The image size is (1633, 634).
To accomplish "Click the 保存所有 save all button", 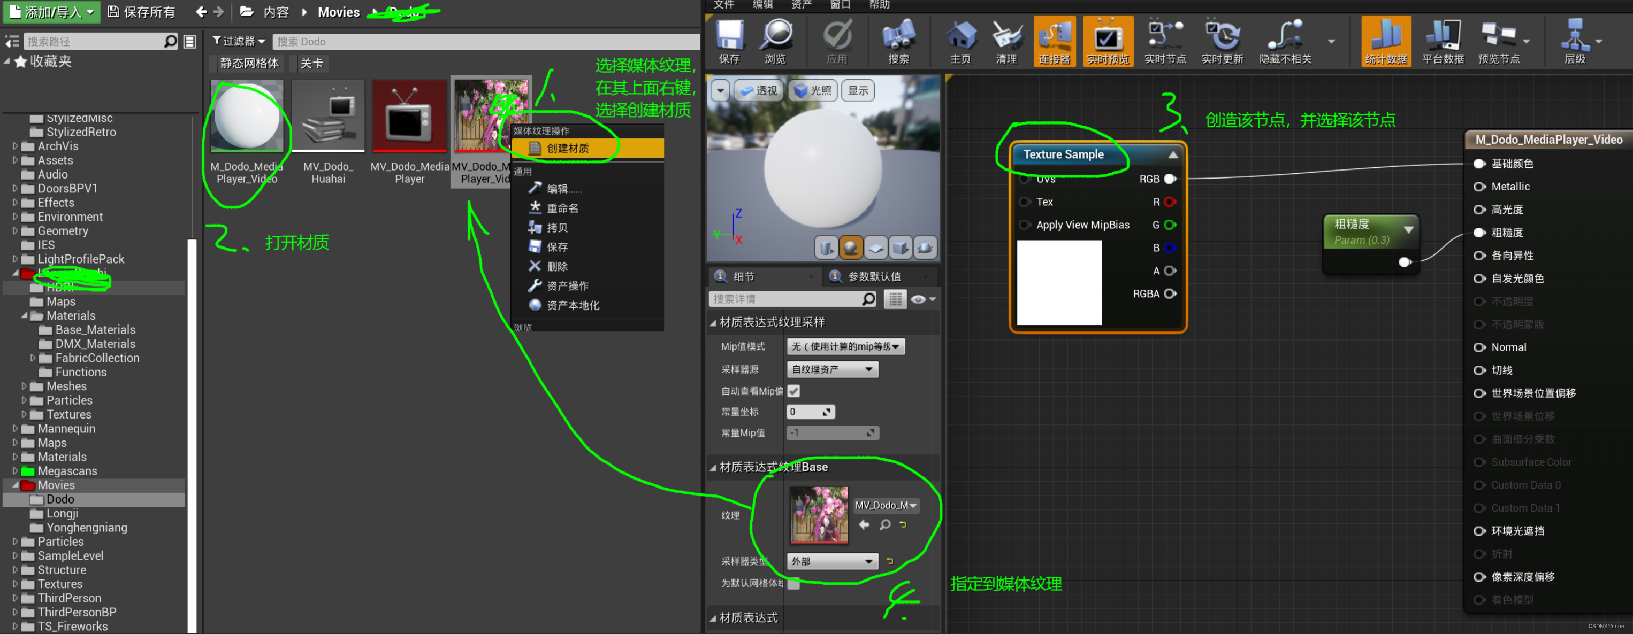I will pos(142,12).
